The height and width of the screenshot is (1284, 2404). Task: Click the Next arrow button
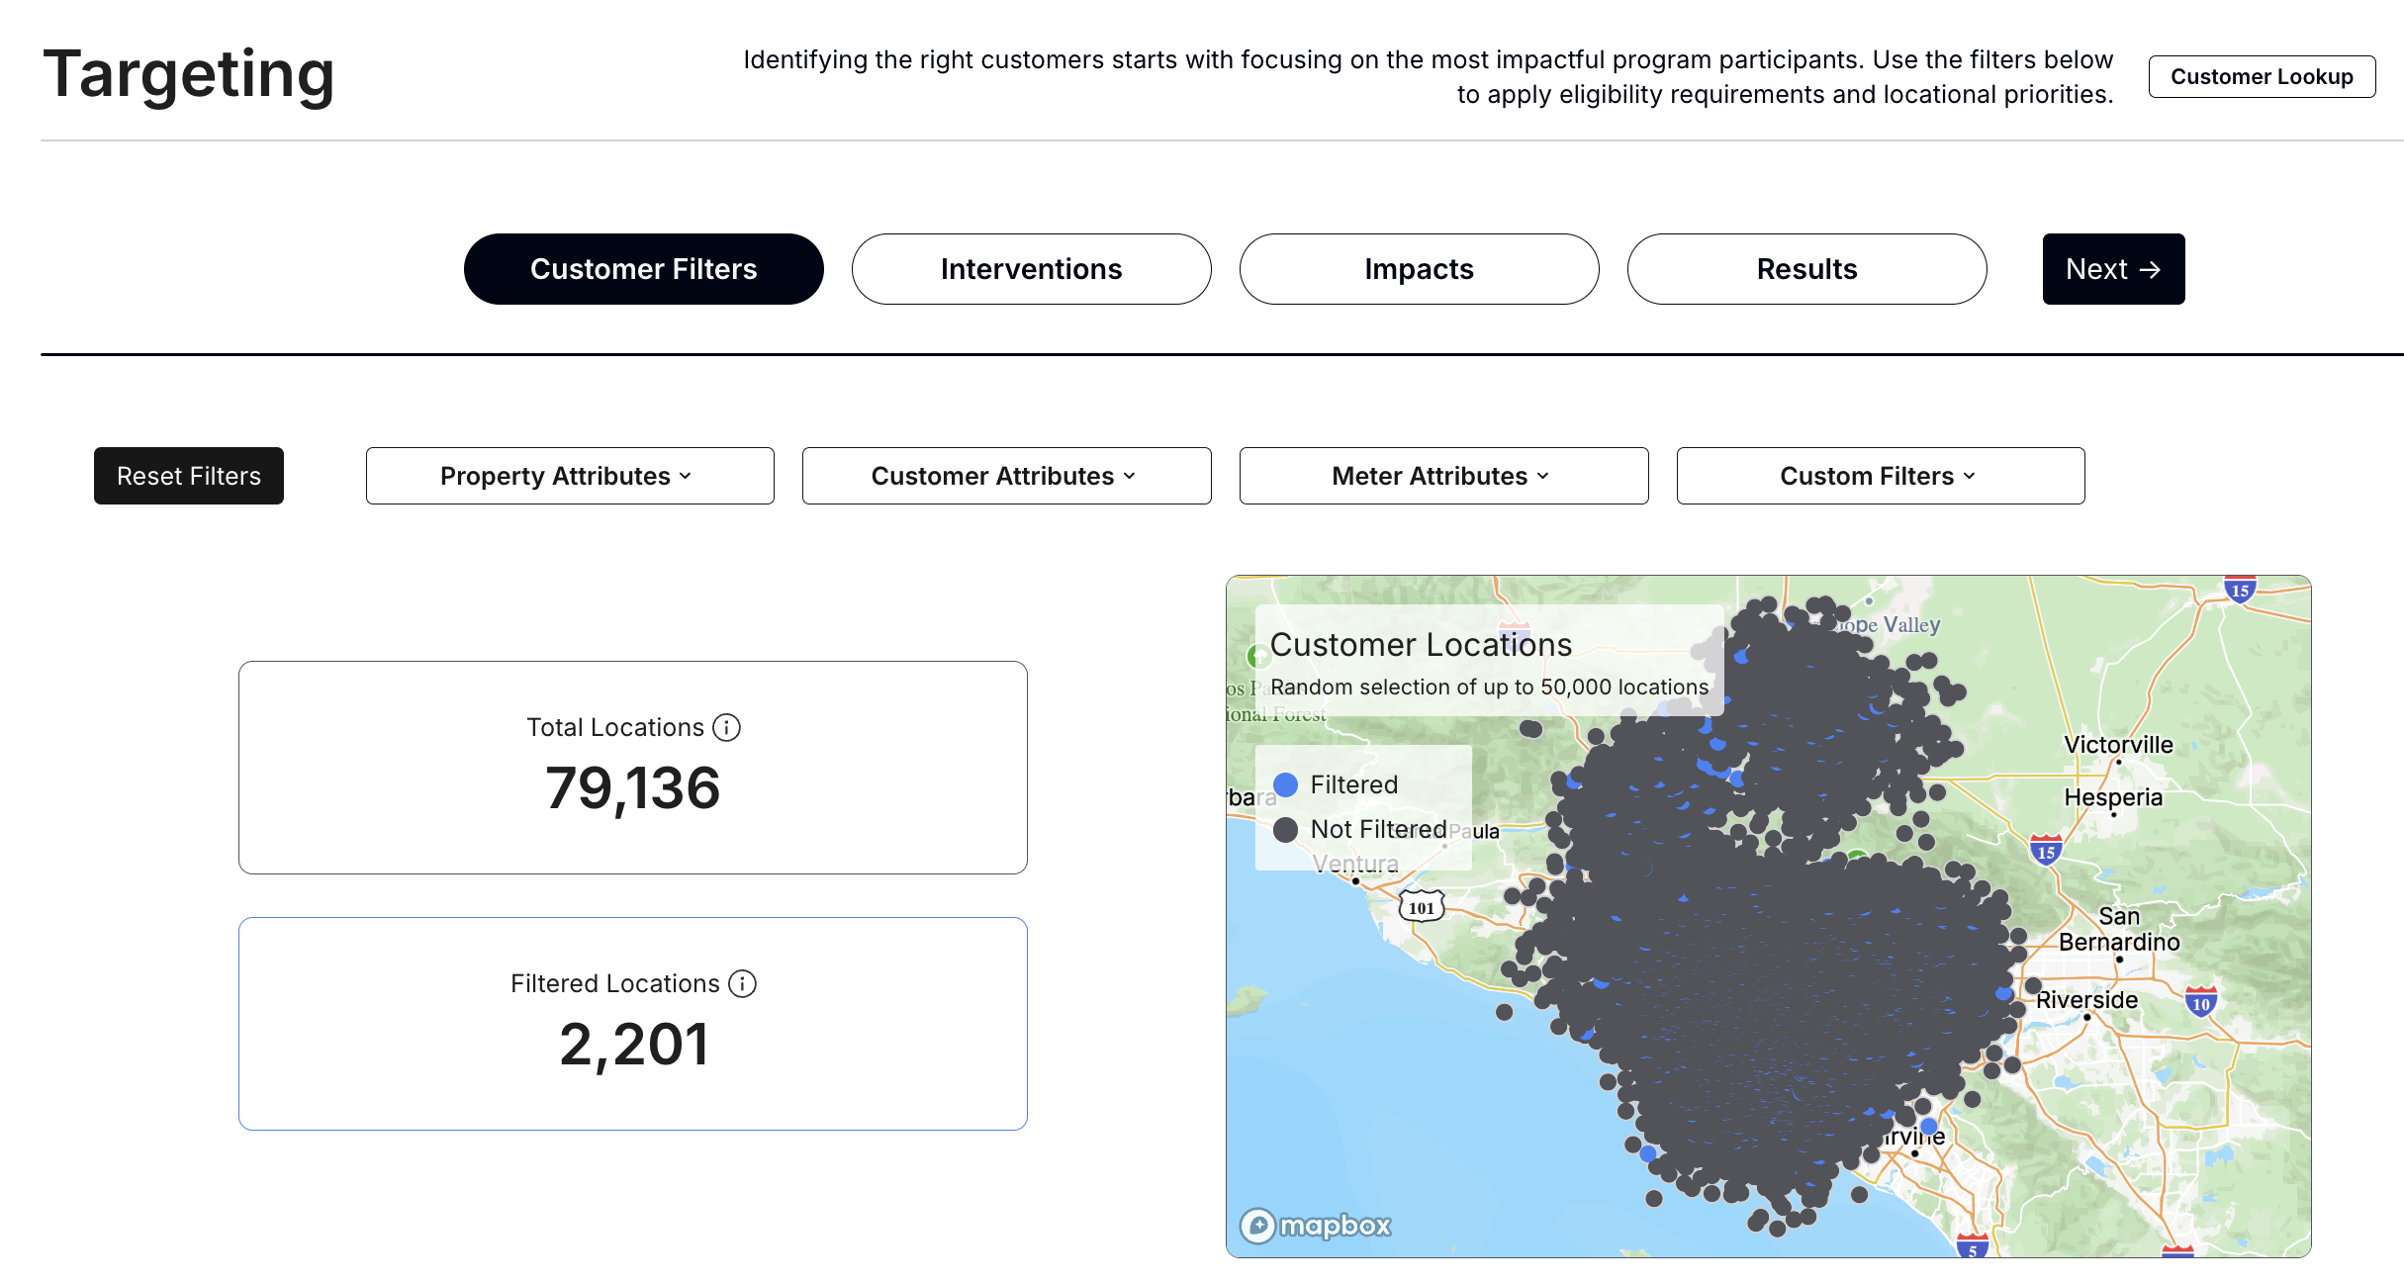coord(2113,269)
